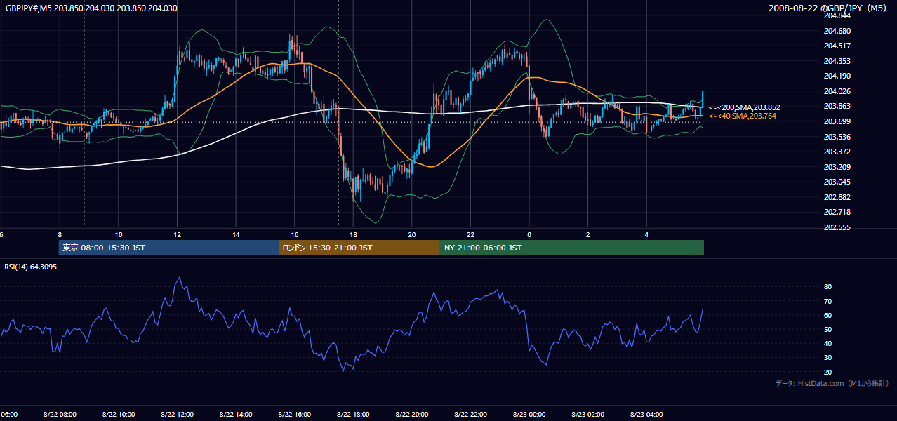The height and width of the screenshot is (421, 897).
Task: Click price axis label 204.844
Action: 837,15
